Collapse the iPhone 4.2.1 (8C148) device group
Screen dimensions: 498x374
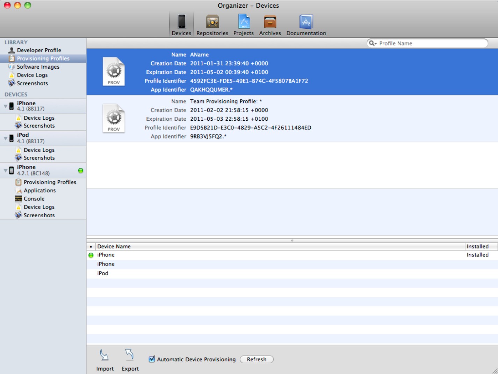tap(5, 170)
